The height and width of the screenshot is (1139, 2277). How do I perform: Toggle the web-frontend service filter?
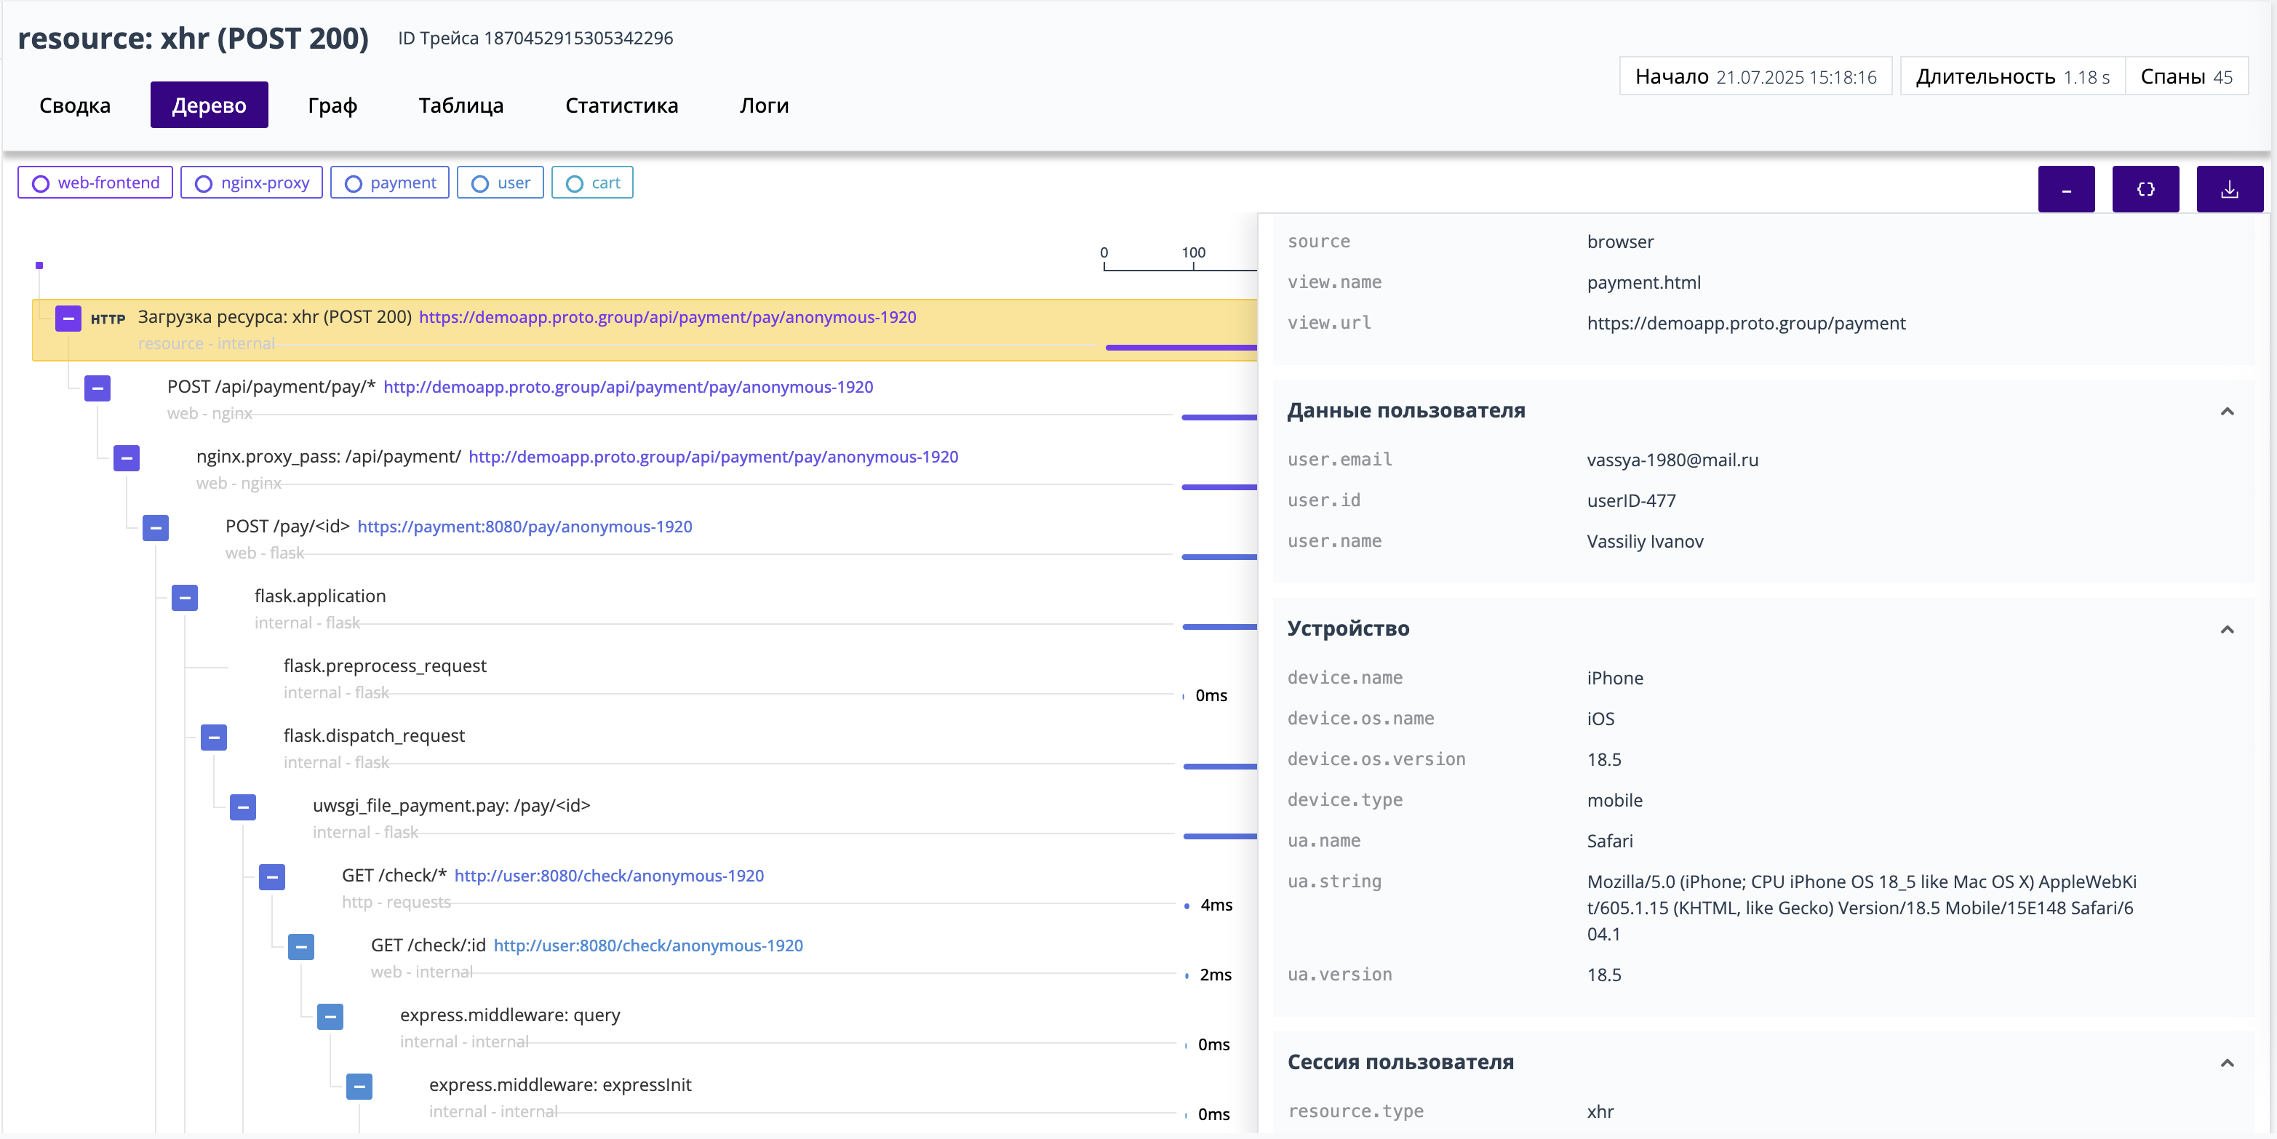coord(95,183)
